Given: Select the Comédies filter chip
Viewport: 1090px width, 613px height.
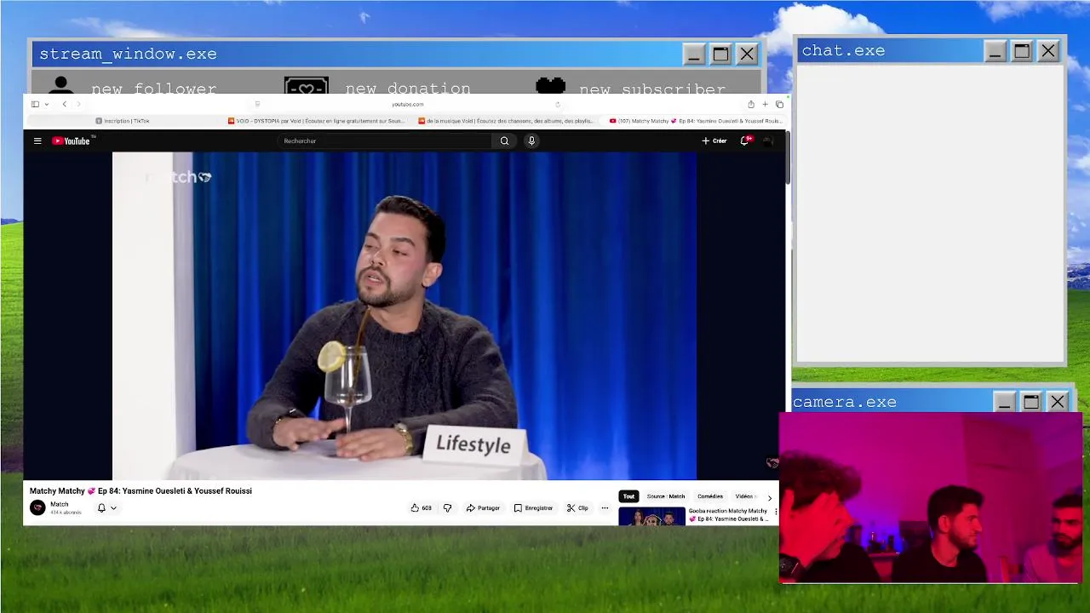Looking at the screenshot, I should pyautogui.click(x=710, y=496).
